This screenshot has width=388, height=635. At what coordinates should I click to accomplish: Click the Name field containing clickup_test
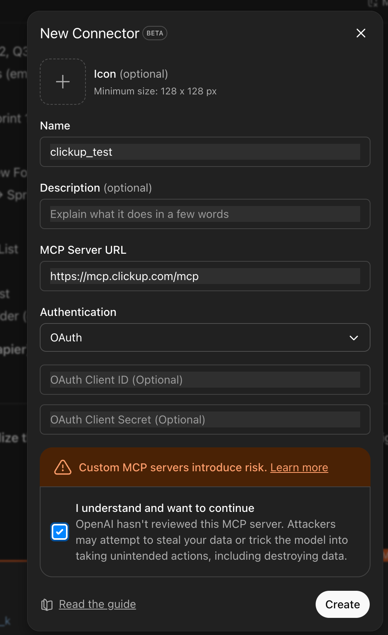coord(205,152)
